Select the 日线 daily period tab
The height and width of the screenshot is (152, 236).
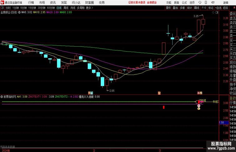(x=59, y=8)
